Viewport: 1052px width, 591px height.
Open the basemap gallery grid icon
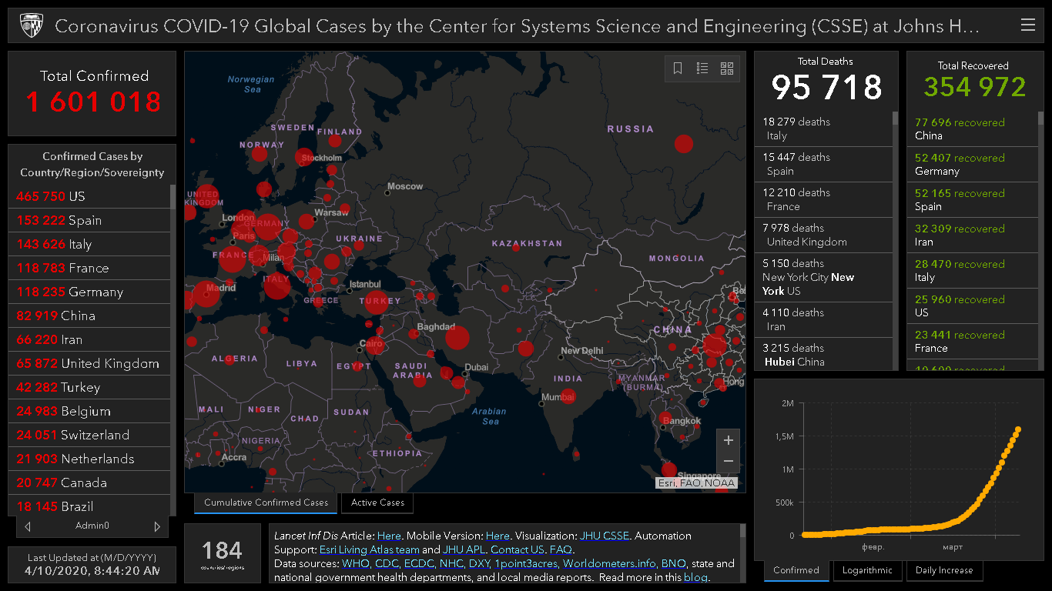click(727, 68)
